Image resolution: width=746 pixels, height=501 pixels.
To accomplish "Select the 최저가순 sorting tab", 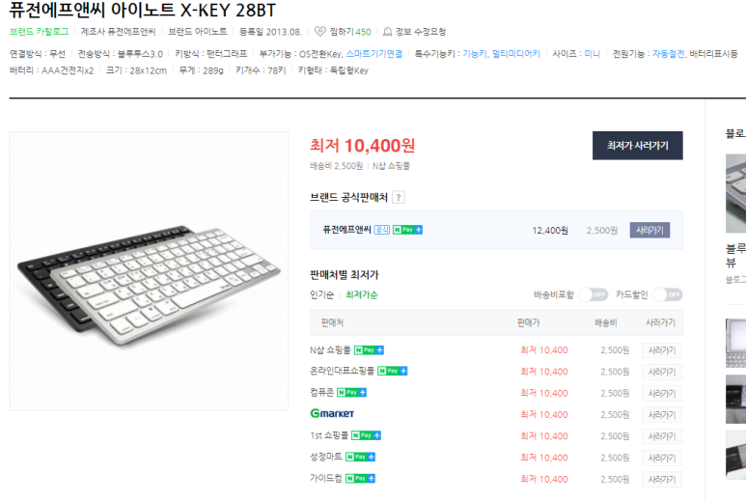I will click(x=362, y=295).
